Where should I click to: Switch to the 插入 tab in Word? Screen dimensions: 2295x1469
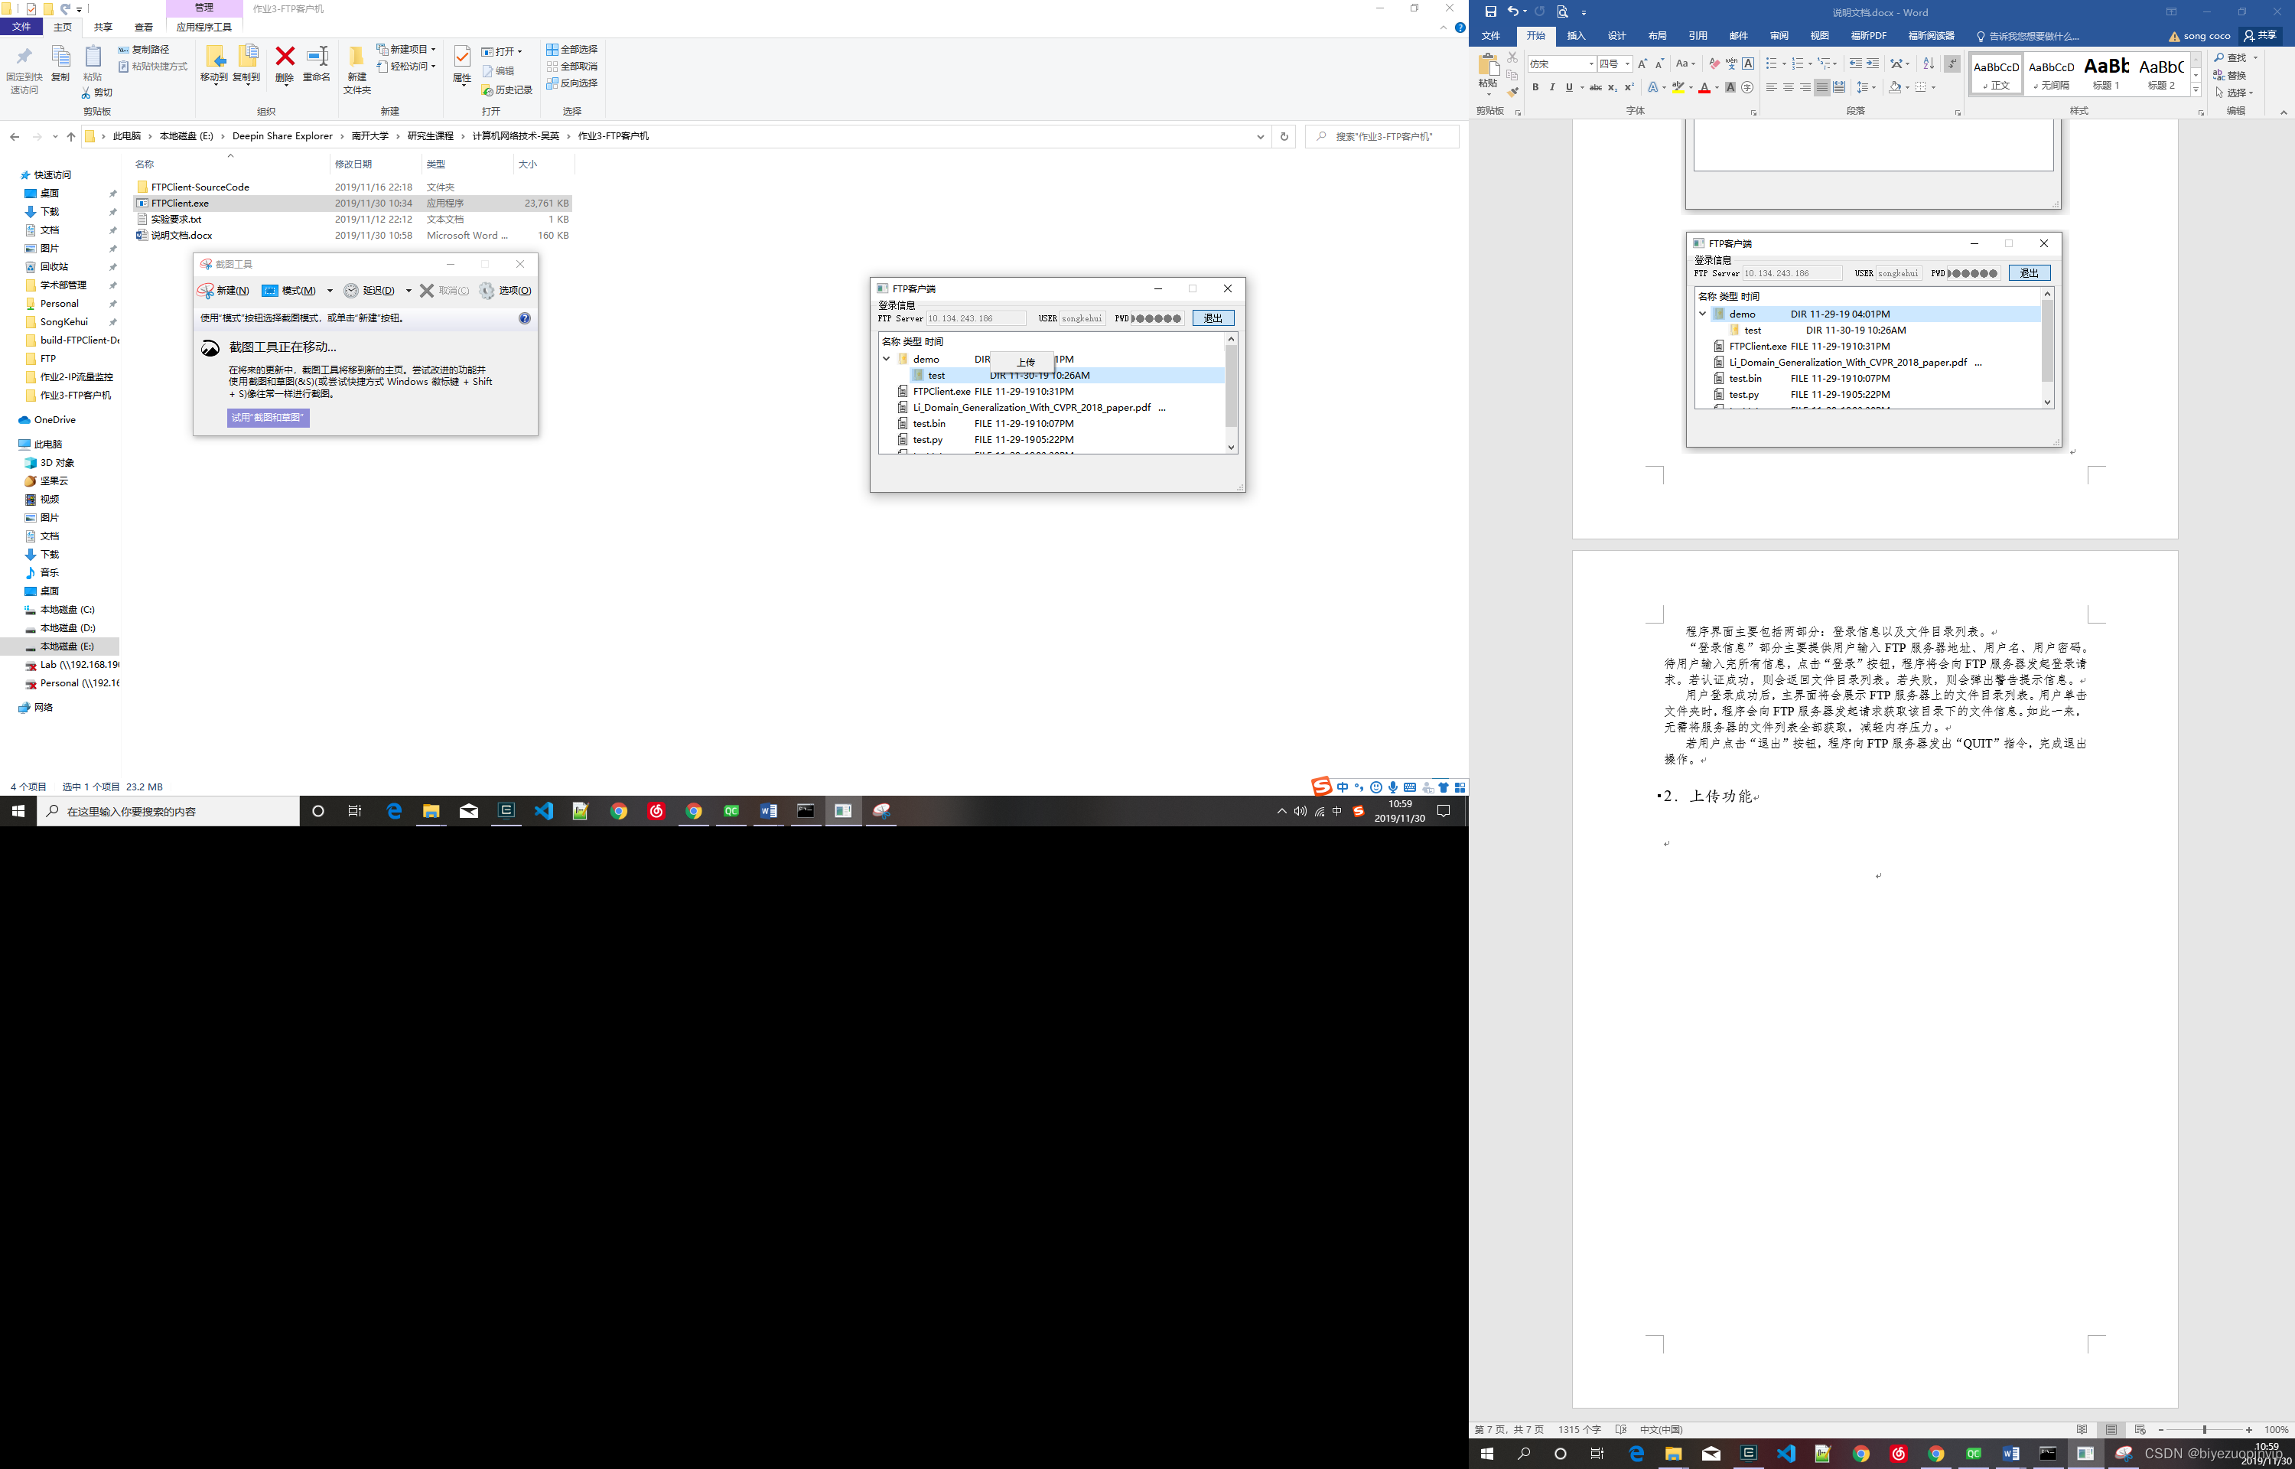pos(1576,36)
